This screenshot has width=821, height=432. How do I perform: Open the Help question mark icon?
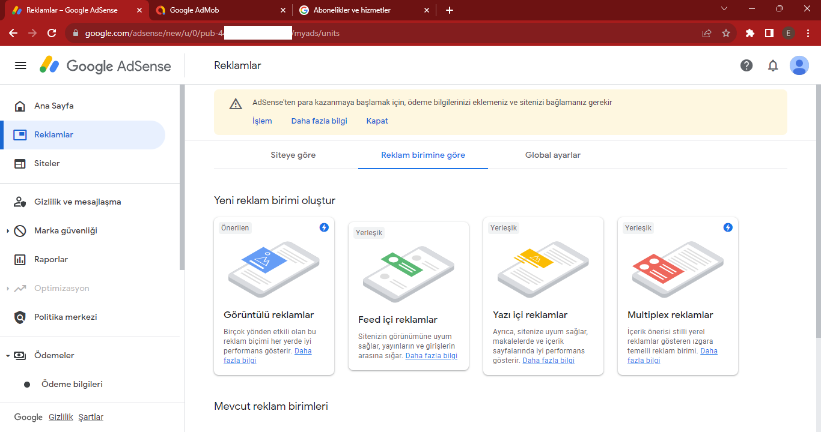(746, 65)
